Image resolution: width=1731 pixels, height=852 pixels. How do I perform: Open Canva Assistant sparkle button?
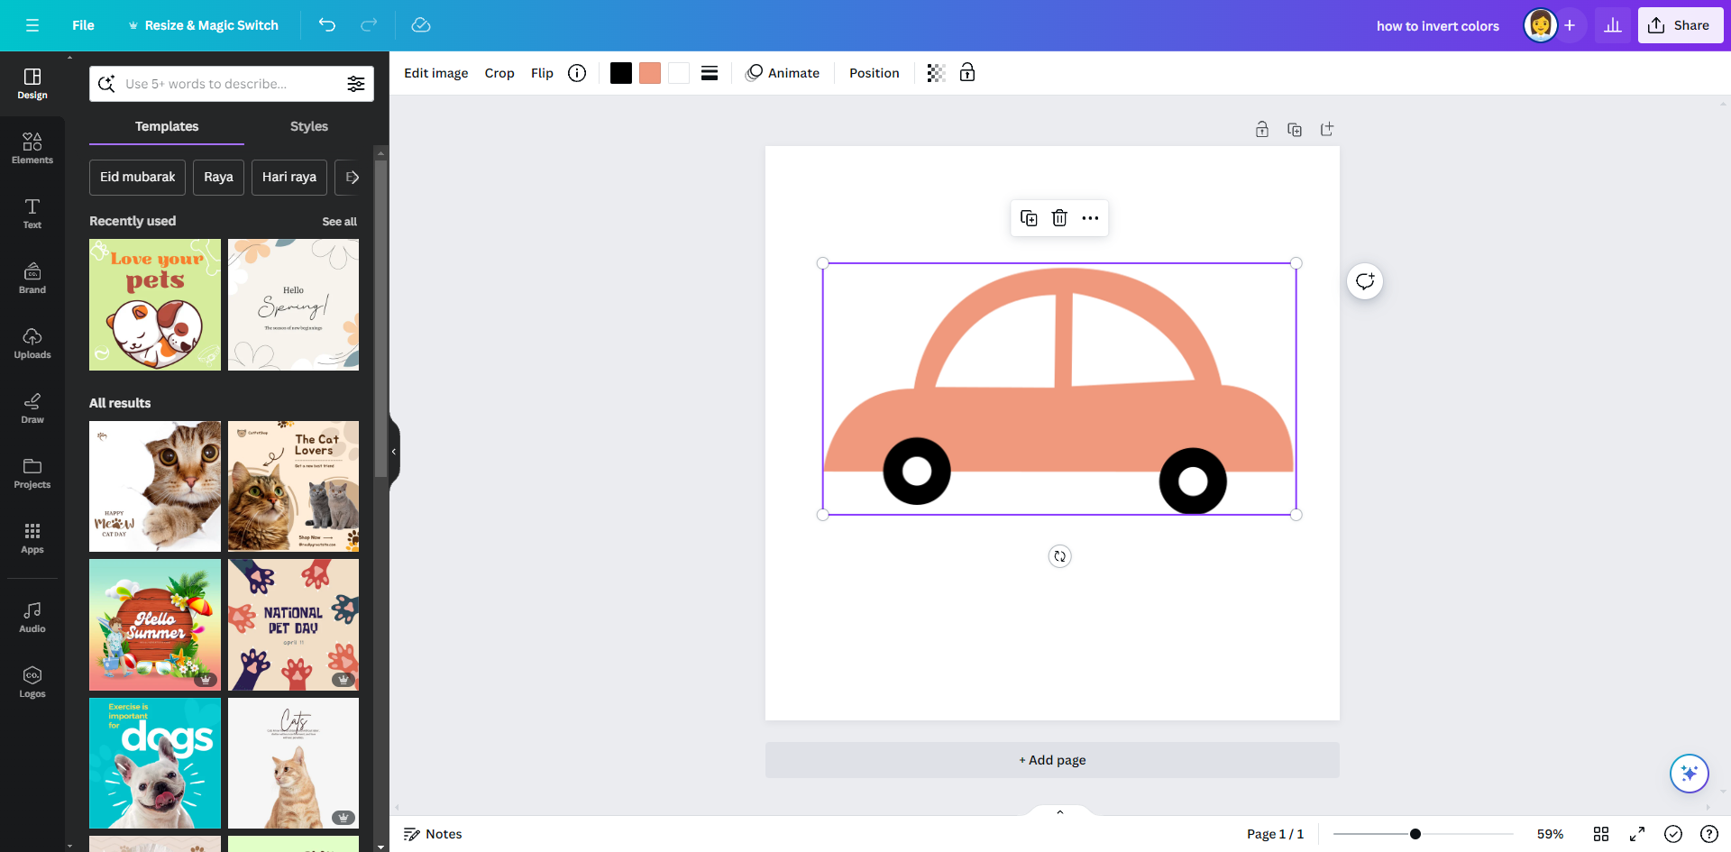(x=1690, y=774)
